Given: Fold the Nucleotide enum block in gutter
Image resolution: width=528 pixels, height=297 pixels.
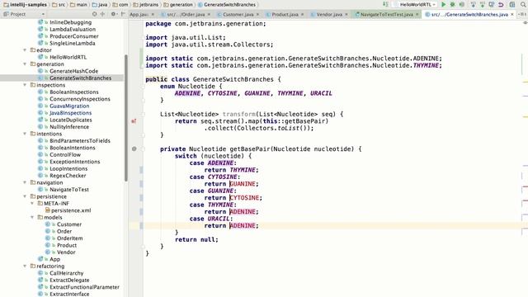Looking at the screenshot, I should (x=143, y=87).
